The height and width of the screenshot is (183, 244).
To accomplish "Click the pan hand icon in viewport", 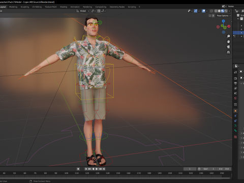I will [x=228, y=42].
